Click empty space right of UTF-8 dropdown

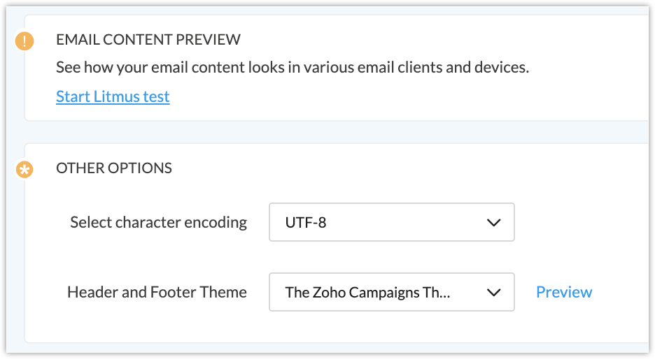(581, 222)
